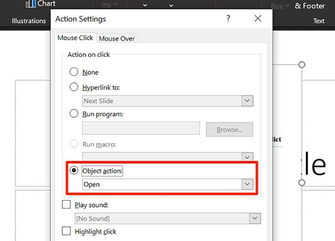The width and height of the screenshot is (335, 241).
Task: Click the question mark help icon
Action: click(x=228, y=18)
